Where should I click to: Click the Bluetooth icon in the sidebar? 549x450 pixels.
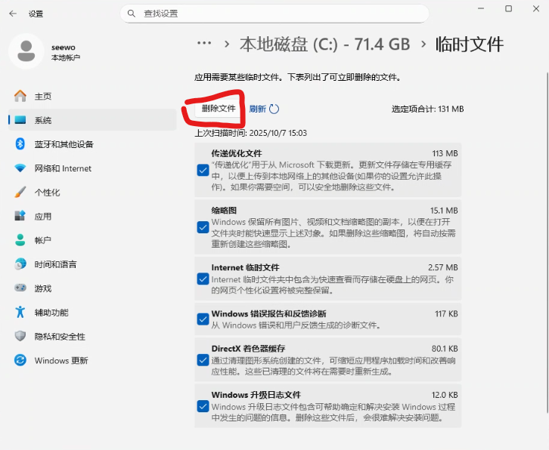coord(20,143)
